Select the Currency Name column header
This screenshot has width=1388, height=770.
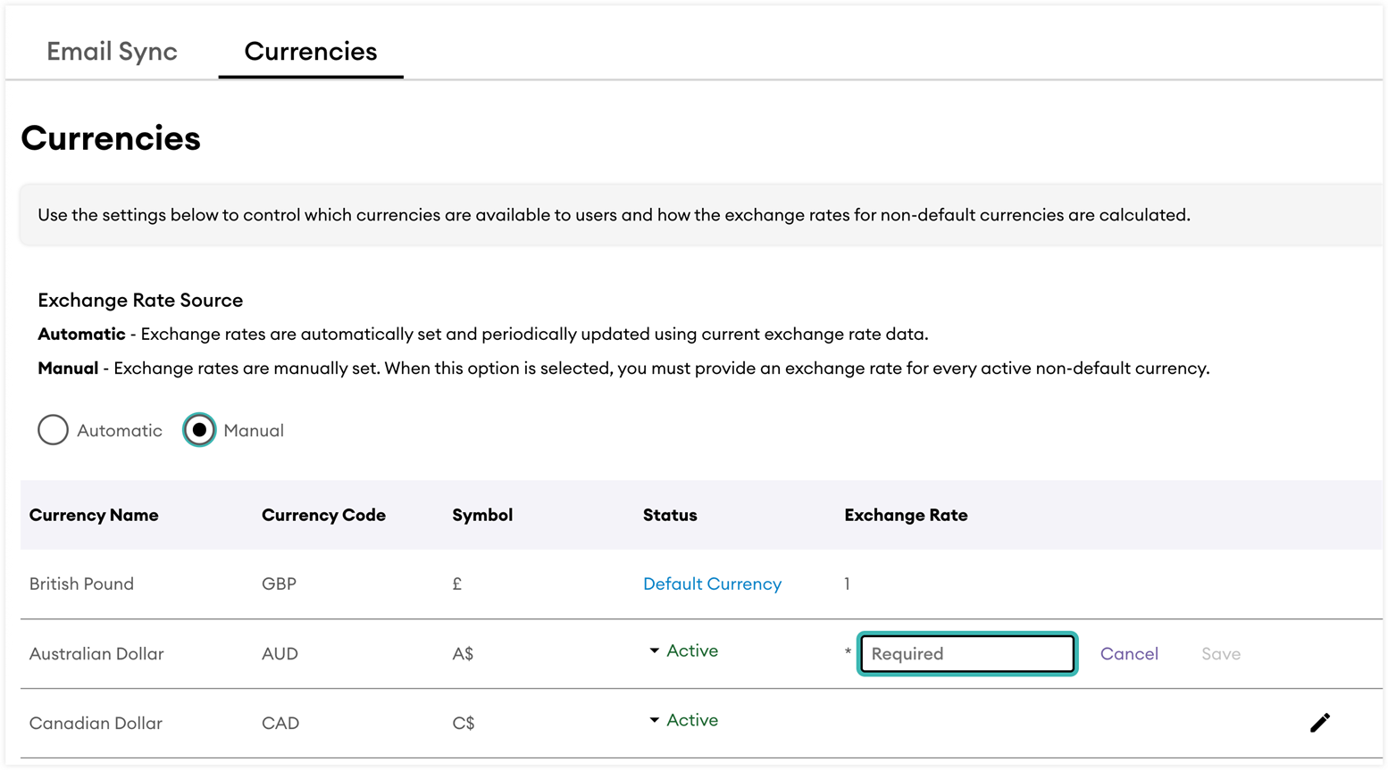pyautogui.click(x=93, y=515)
